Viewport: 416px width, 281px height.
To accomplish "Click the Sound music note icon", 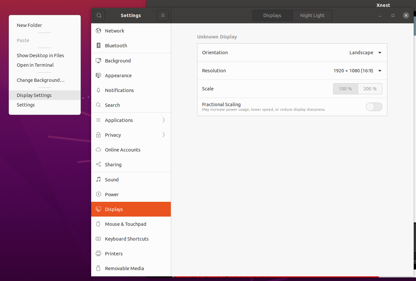I will pyautogui.click(x=98, y=180).
